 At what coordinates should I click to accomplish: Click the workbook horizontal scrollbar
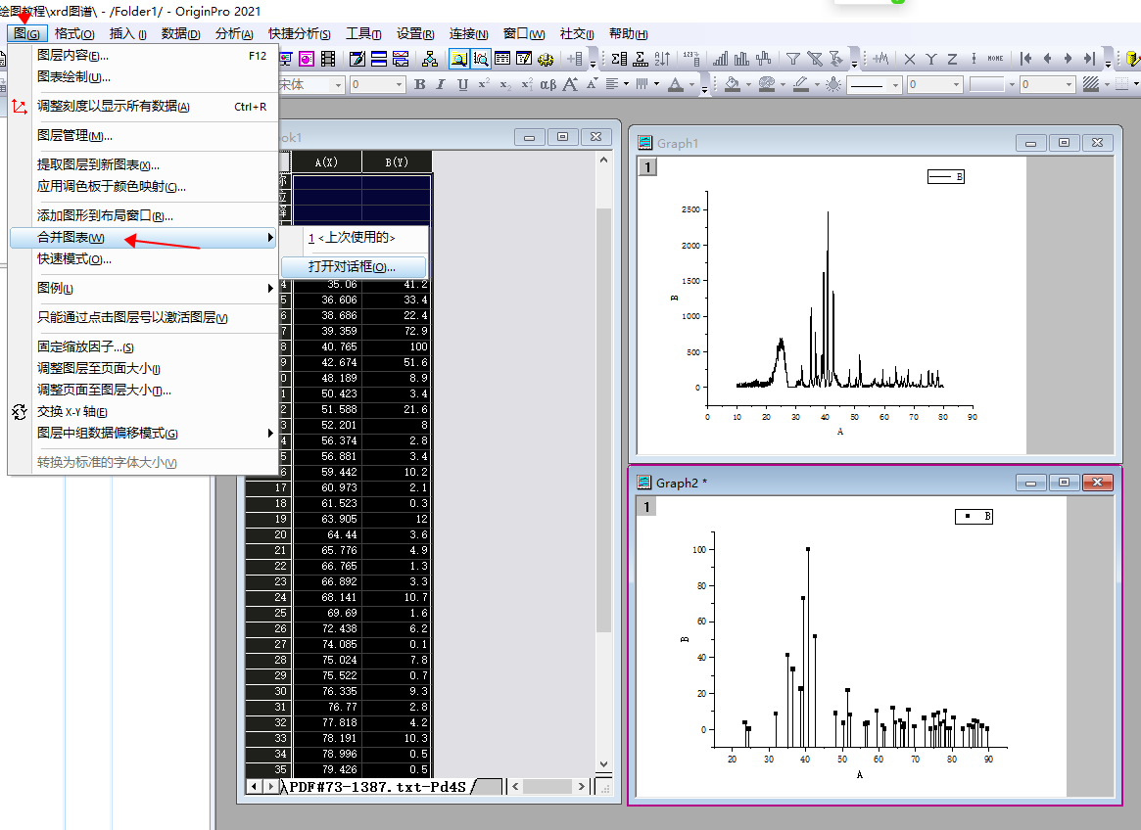coord(547,786)
